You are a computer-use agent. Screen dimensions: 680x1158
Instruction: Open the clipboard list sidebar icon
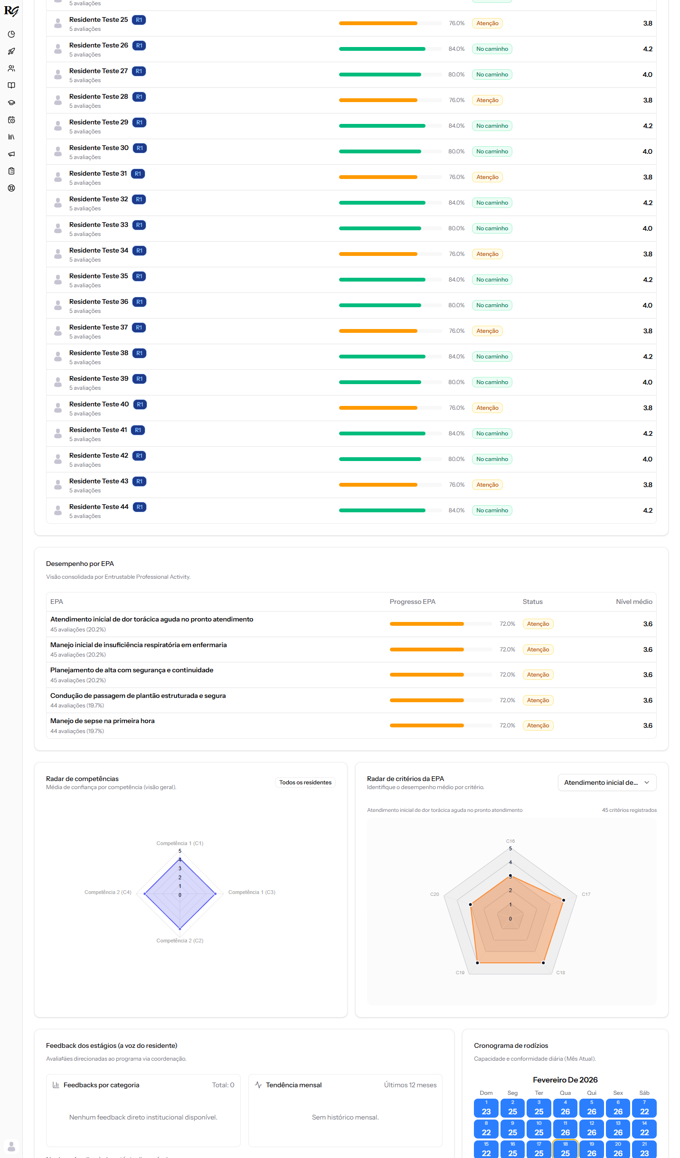[x=11, y=171]
